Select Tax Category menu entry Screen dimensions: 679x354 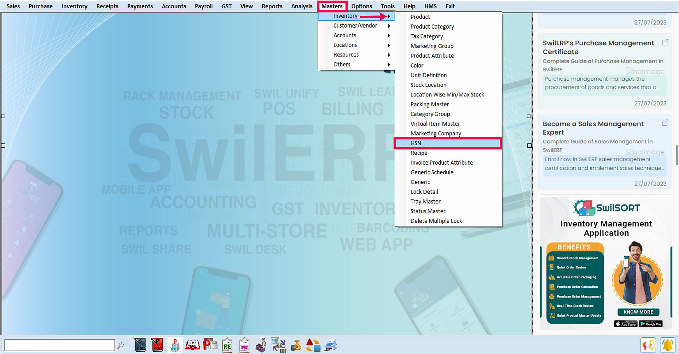point(448,36)
